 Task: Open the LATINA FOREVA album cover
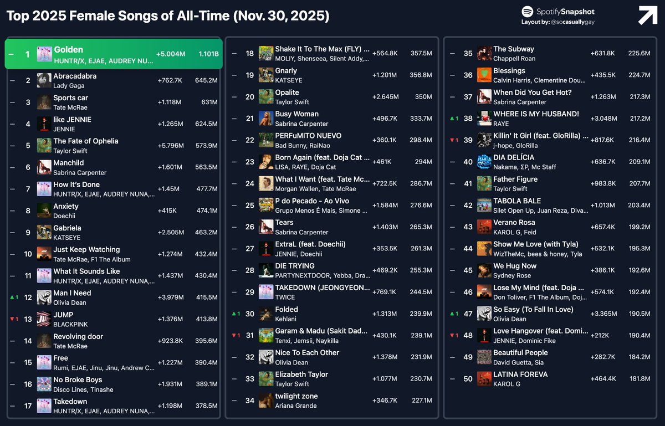point(484,379)
